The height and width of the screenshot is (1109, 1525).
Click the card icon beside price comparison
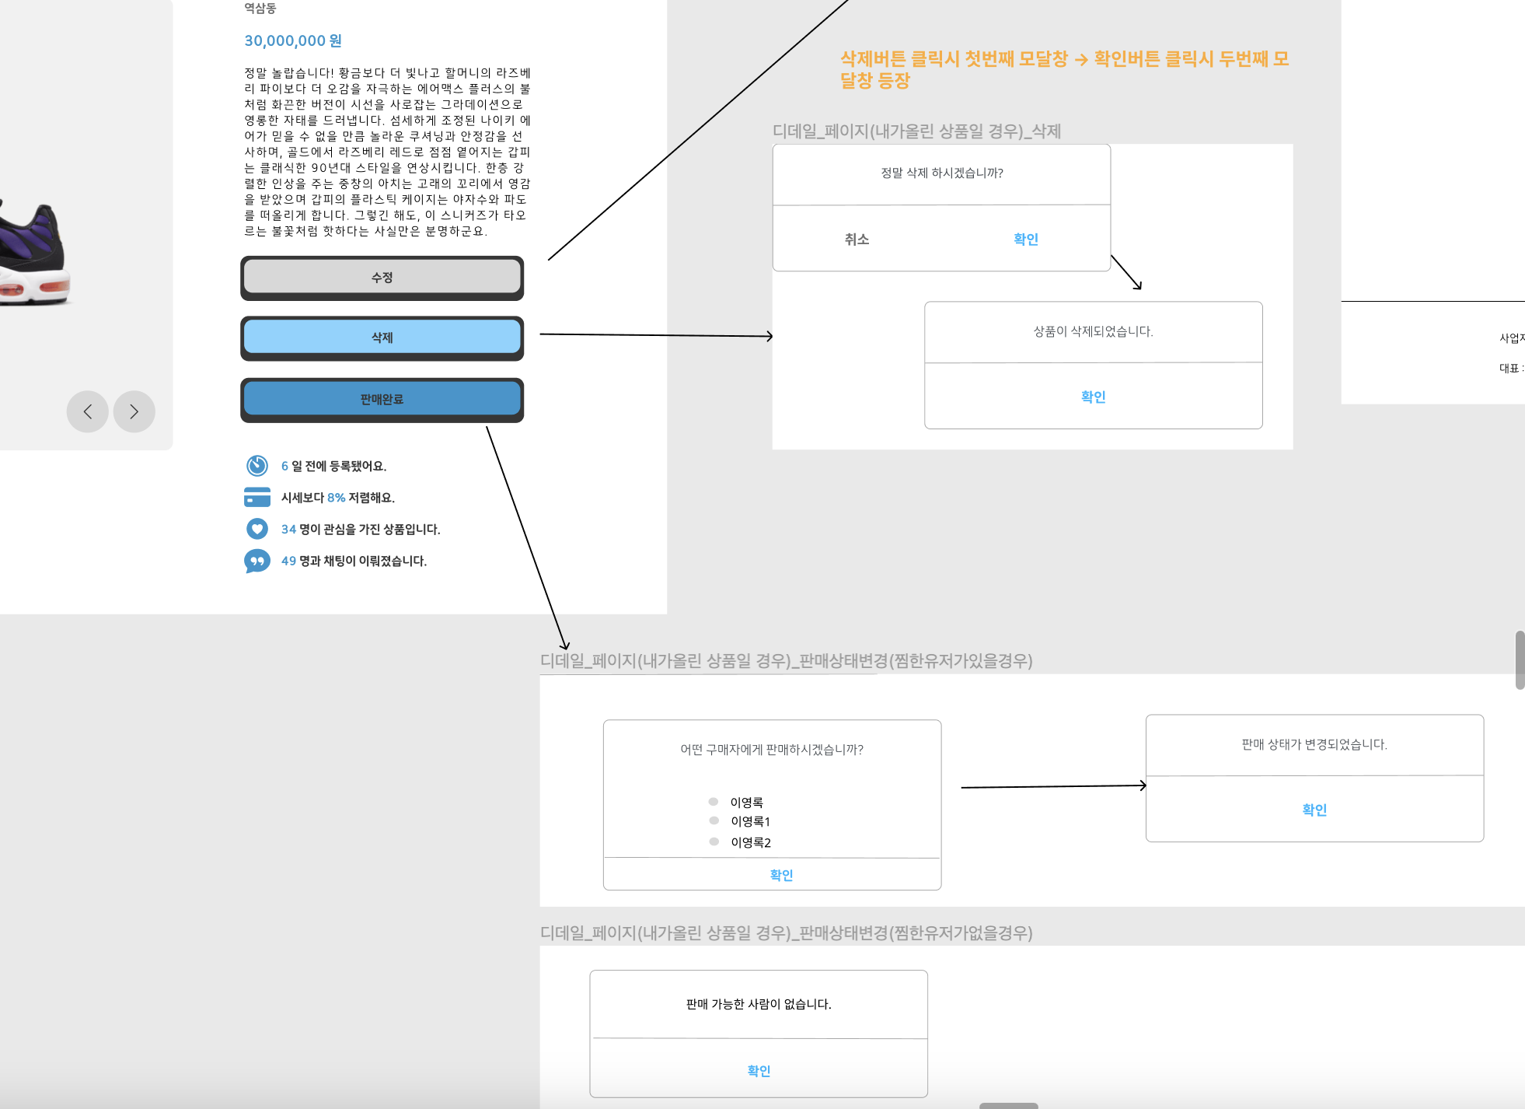tap(257, 498)
